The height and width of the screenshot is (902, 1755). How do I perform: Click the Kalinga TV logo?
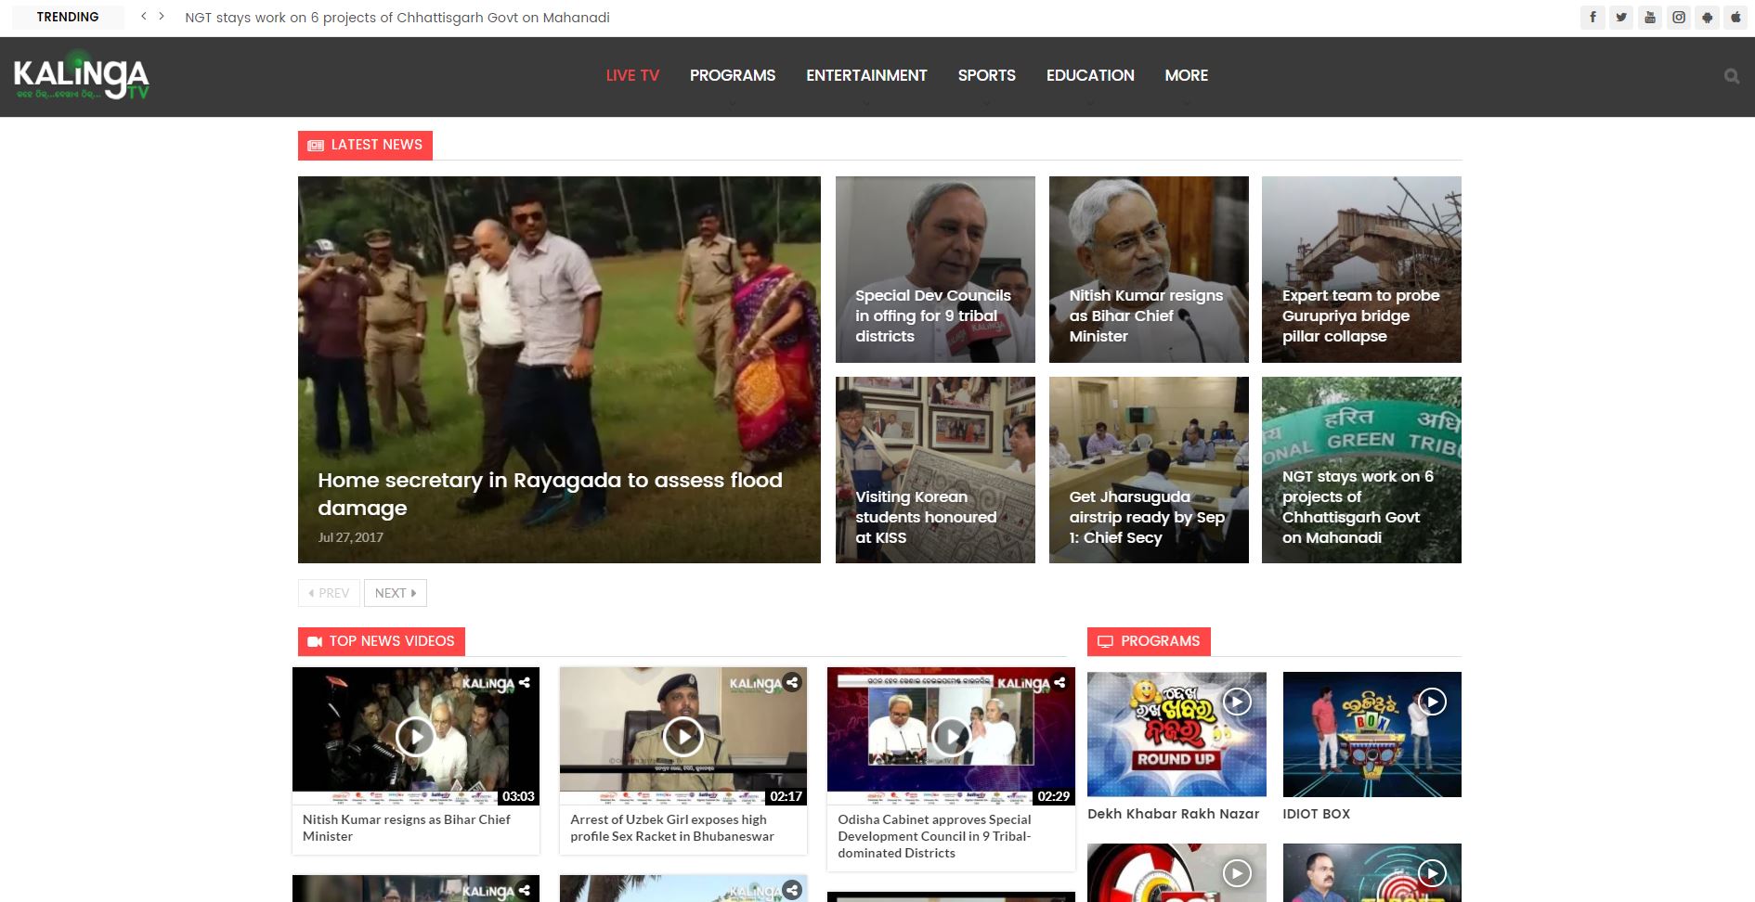coord(82,78)
